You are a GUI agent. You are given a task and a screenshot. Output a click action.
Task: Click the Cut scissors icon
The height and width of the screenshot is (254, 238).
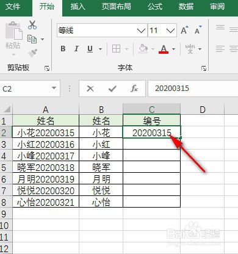(32, 25)
